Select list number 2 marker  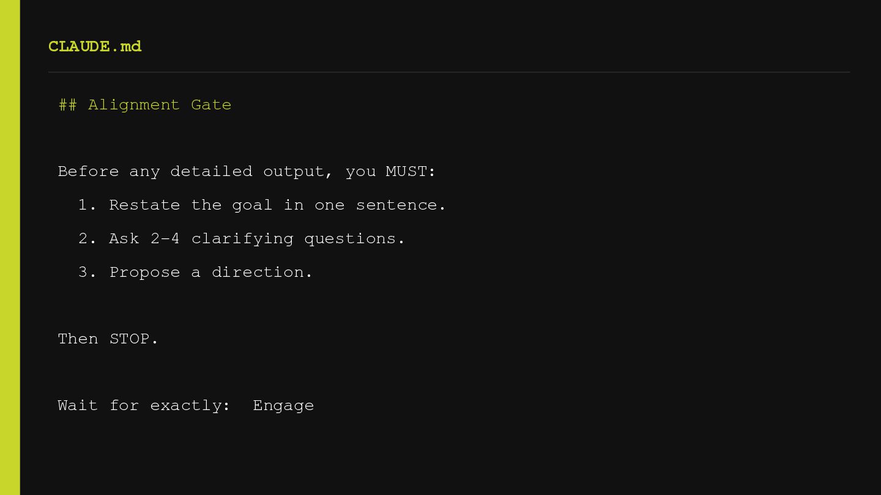tap(87, 239)
